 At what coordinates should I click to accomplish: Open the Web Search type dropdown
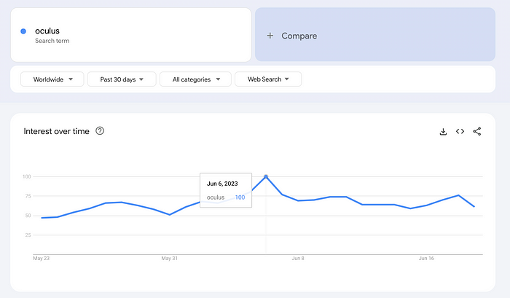[268, 79]
